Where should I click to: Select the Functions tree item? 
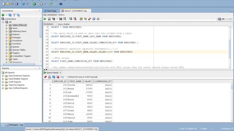[16, 44]
